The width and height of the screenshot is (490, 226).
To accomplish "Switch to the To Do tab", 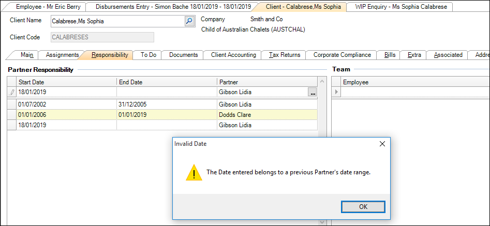I will [148, 55].
